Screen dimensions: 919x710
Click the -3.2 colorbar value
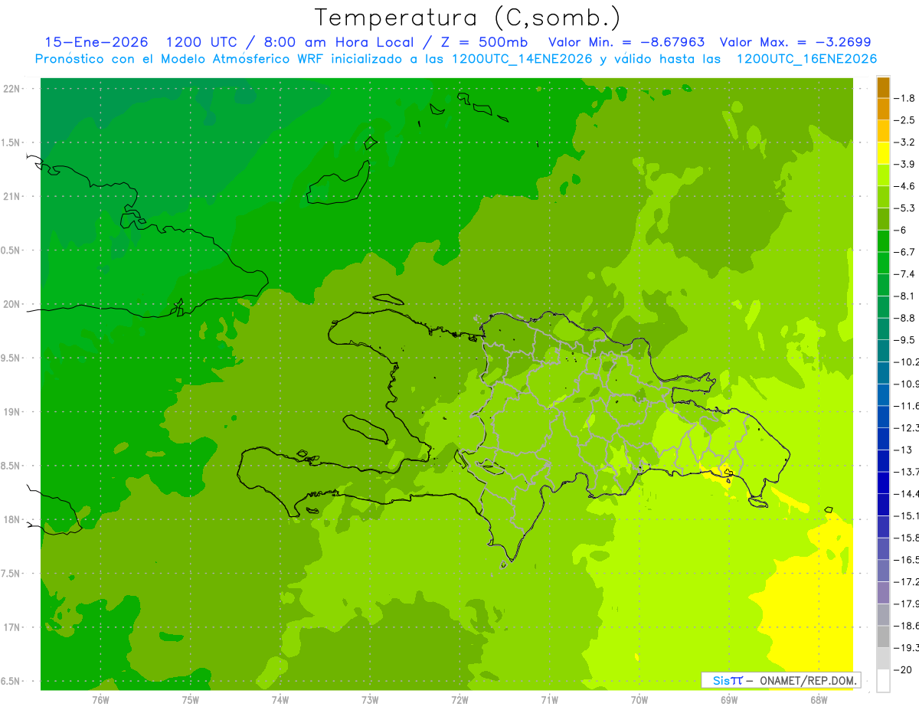coord(905,142)
